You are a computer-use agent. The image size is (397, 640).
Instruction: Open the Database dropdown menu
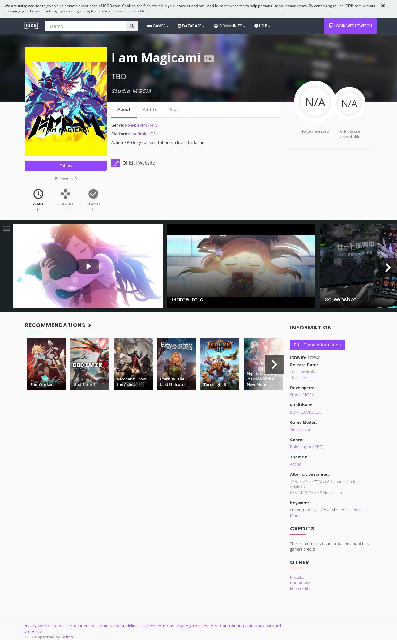coord(191,26)
